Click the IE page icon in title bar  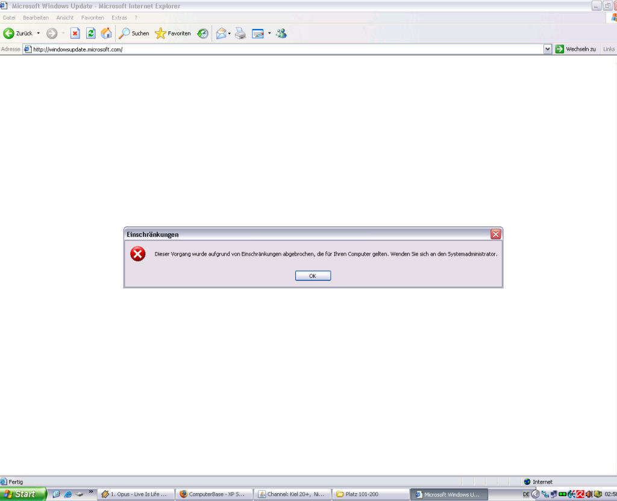click(4, 5)
